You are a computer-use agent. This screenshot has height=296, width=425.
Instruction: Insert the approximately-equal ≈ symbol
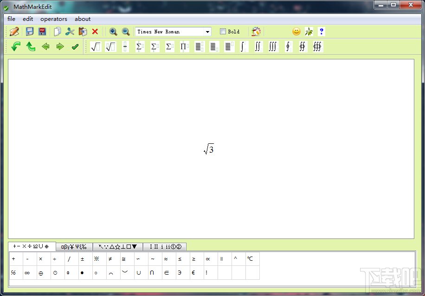(169, 259)
